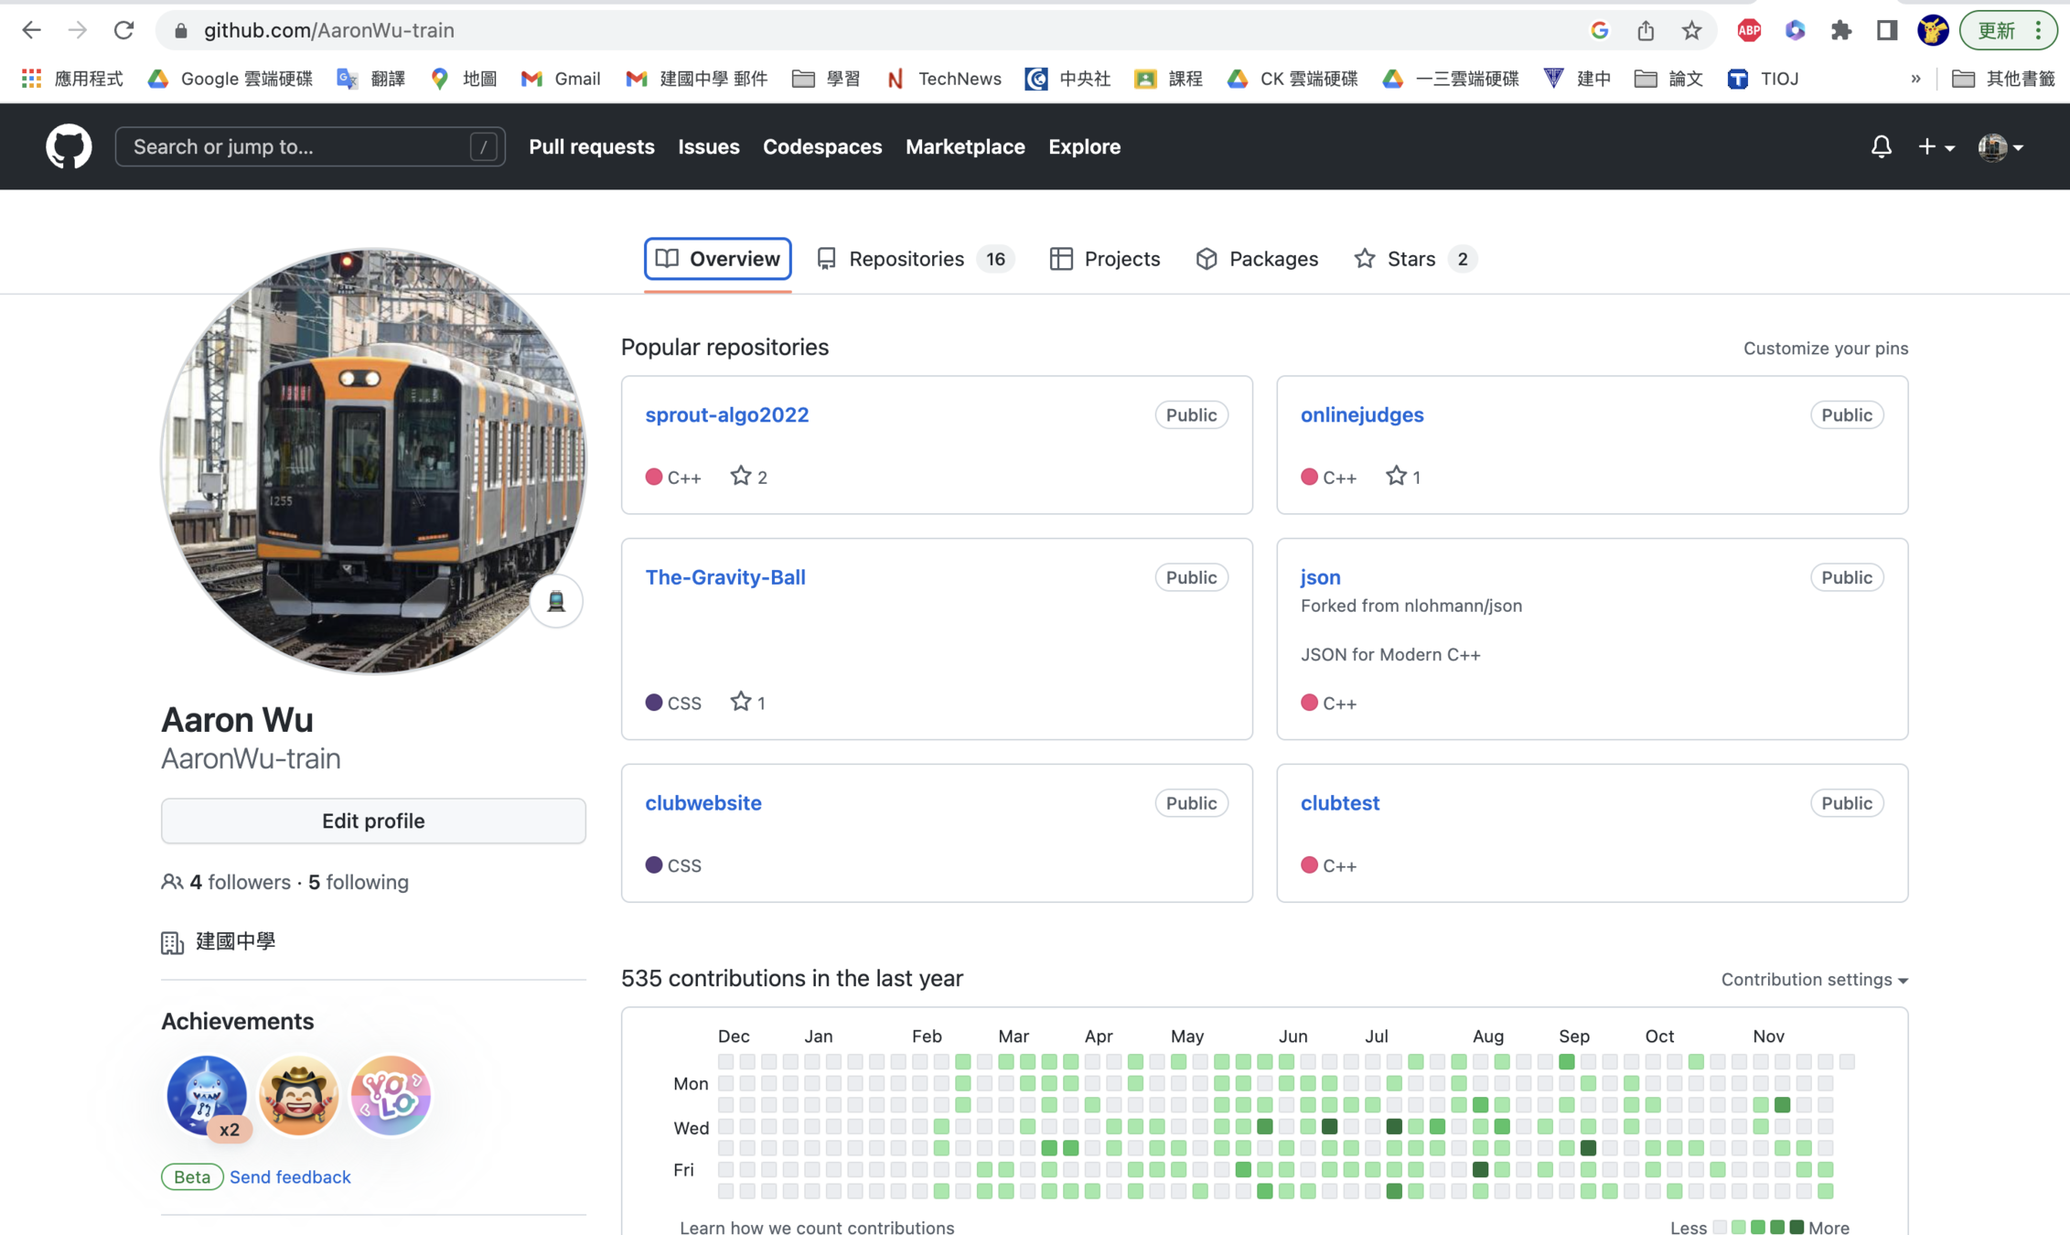Open Pull requests in header
The image size is (2070, 1235).
(592, 146)
